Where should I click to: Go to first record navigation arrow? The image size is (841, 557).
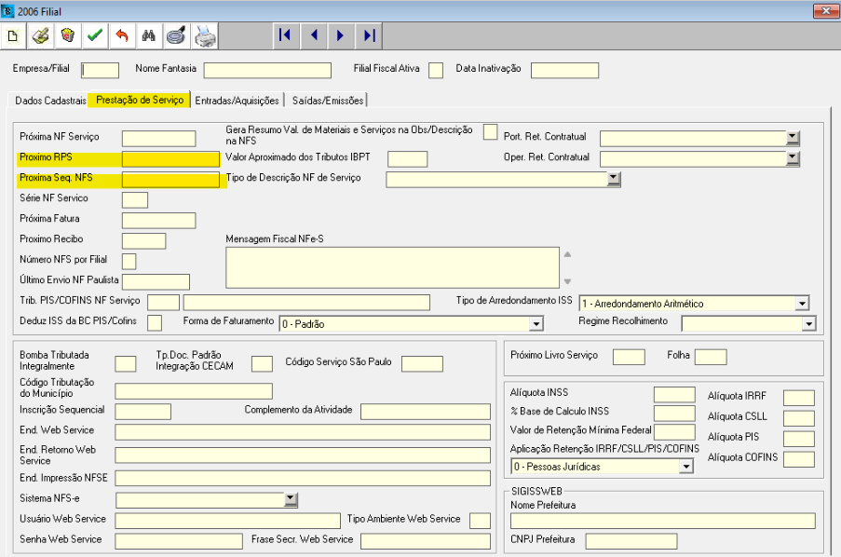click(285, 35)
